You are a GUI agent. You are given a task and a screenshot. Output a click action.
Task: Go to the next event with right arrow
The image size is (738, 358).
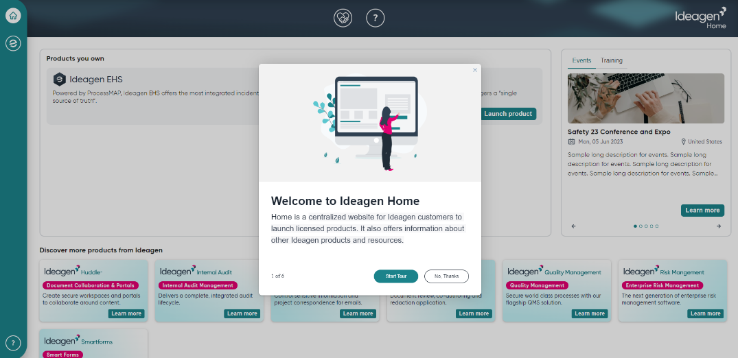point(719,226)
